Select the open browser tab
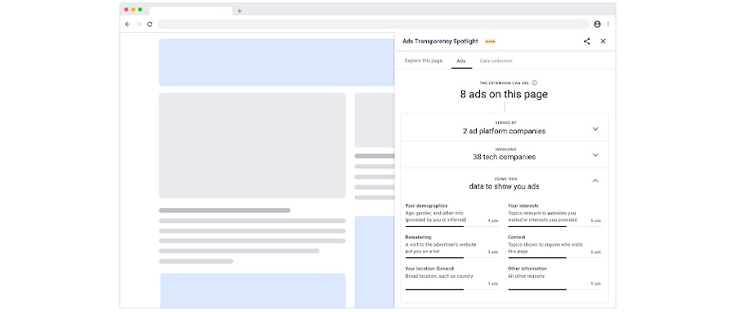 [191, 11]
